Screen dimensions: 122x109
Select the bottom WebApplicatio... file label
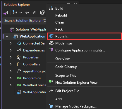tap(35, 92)
